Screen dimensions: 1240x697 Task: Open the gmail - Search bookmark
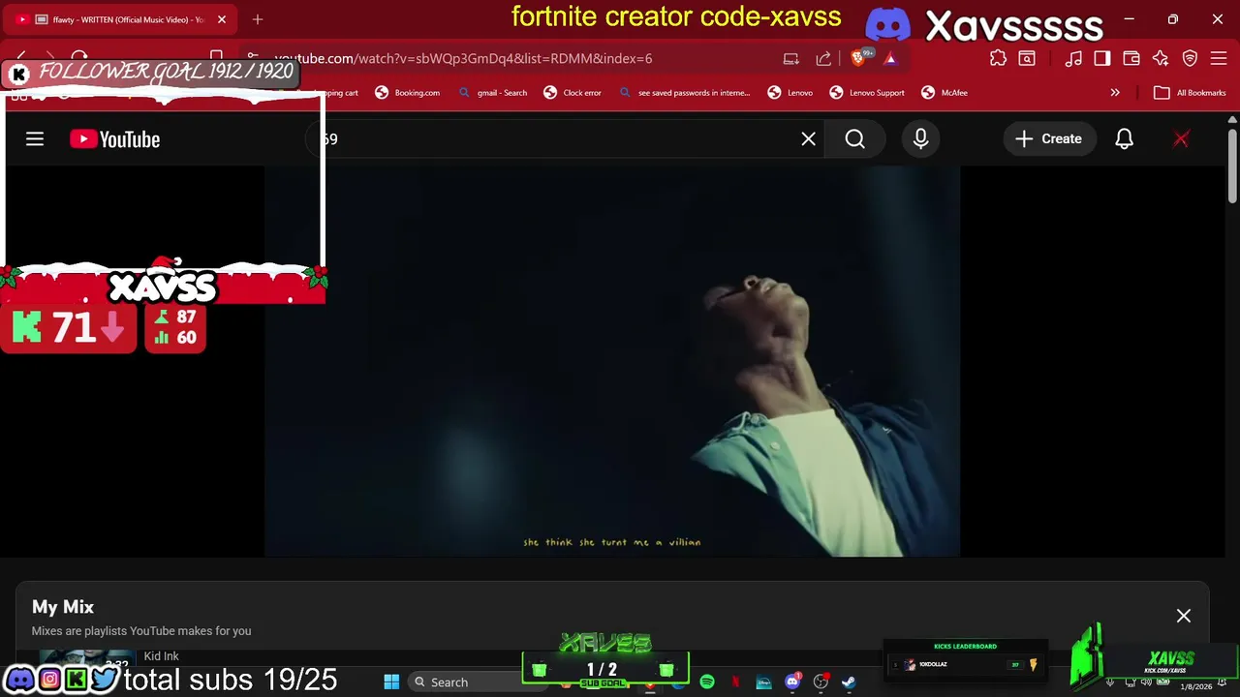(x=493, y=93)
